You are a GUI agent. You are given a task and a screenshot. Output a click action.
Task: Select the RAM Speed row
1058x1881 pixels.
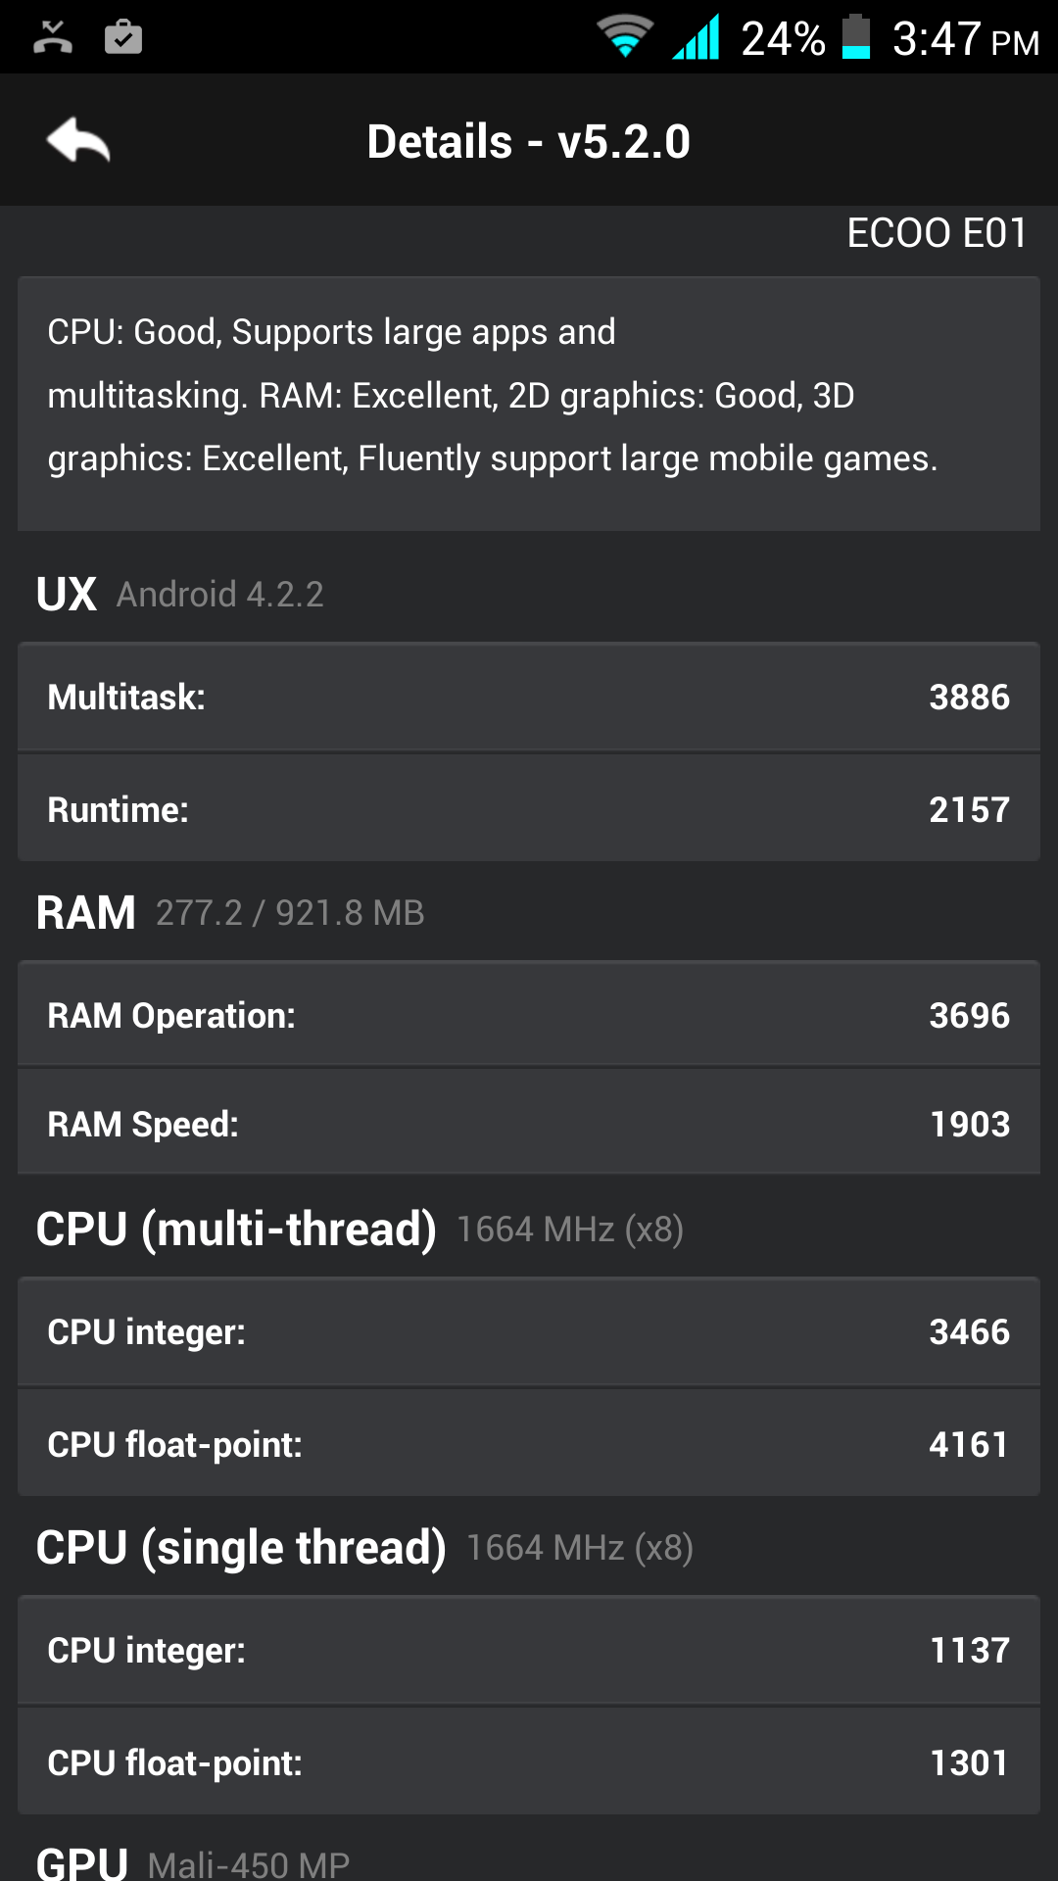529,1123
